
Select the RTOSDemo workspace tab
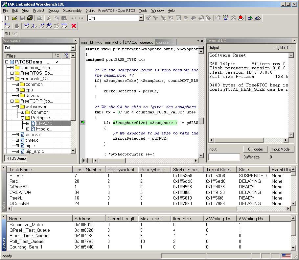pyautogui.click(x=16, y=158)
